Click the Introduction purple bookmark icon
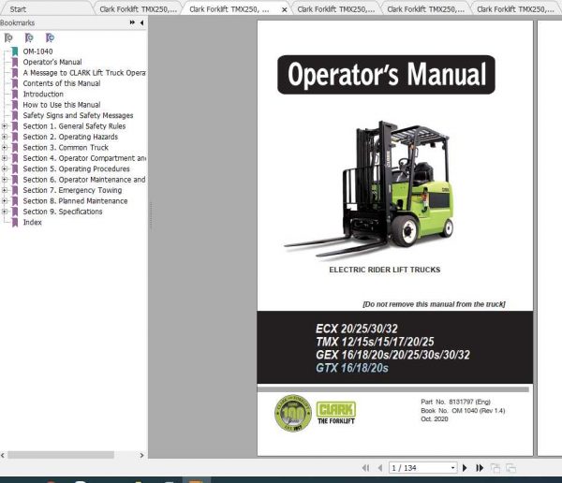The width and height of the screenshot is (562, 483). 15,94
